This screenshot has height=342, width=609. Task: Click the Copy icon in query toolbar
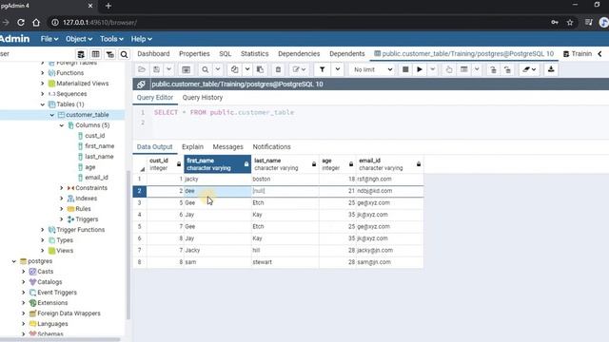tap(235, 69)
